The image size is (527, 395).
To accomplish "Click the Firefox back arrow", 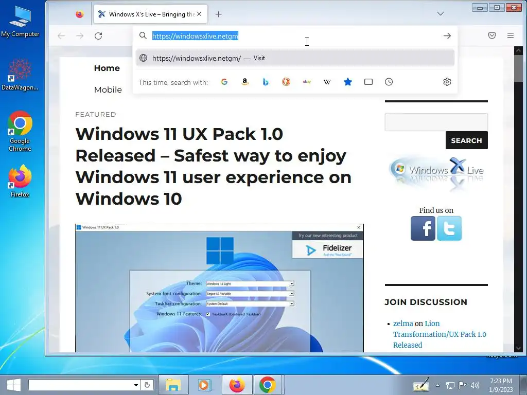I will 61,36.
